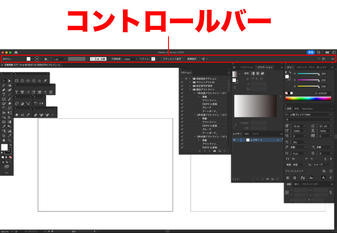Image resolution: width=337 pixels, height=233 pixels.
Task: Select the Touch Type tool in type panel
Action: tap(51, 92)
